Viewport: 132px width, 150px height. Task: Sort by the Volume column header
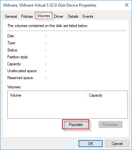[47, 95]
